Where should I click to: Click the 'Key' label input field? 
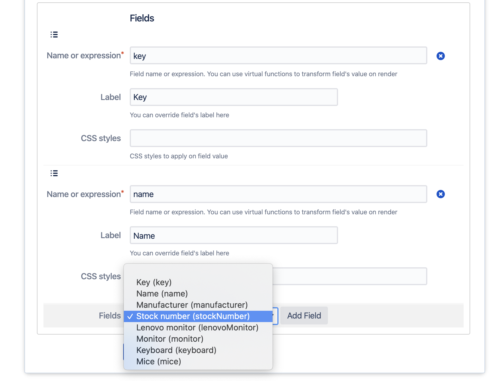(x=234, y=97)
